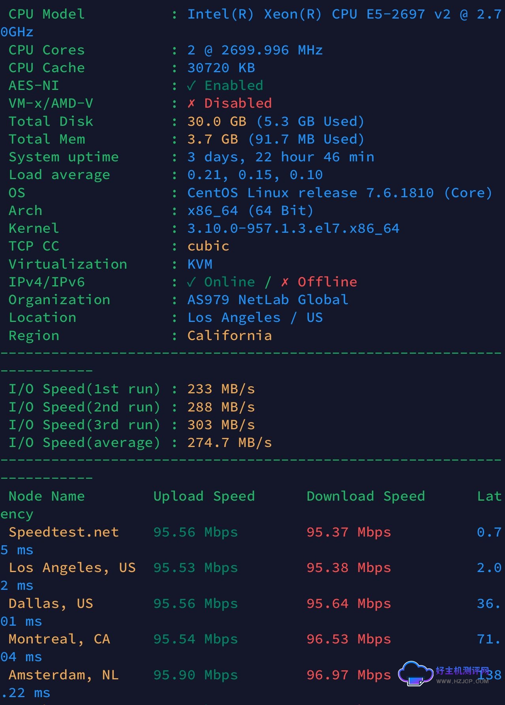The height and width of the screenshot is (705, 505).
Task: Select the Montreal, CA upload speed value
Action: pyautogui.click(x=195, y=639)
